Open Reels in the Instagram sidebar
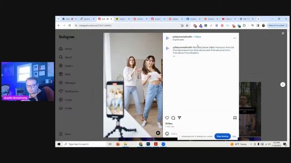Screen dimensions: 291x163 click(65, 74)
